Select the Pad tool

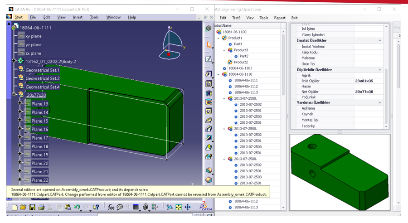(209, 74)
